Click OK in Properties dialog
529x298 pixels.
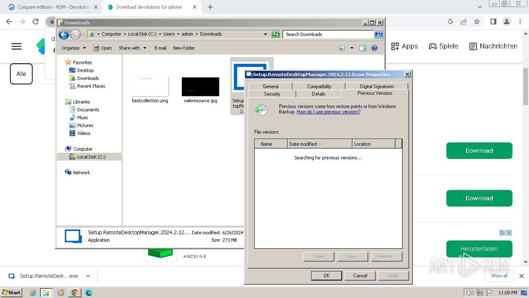(x=326, y=276)
